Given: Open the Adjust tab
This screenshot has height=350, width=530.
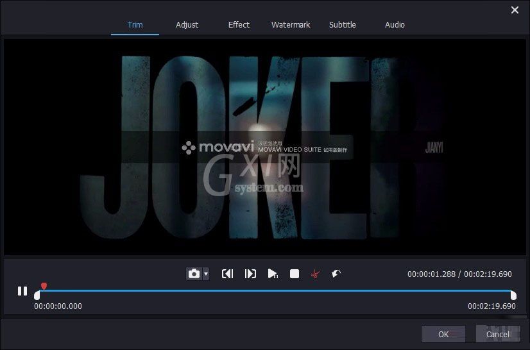Looking at the screenshot, I should click(x=187, y=24).
